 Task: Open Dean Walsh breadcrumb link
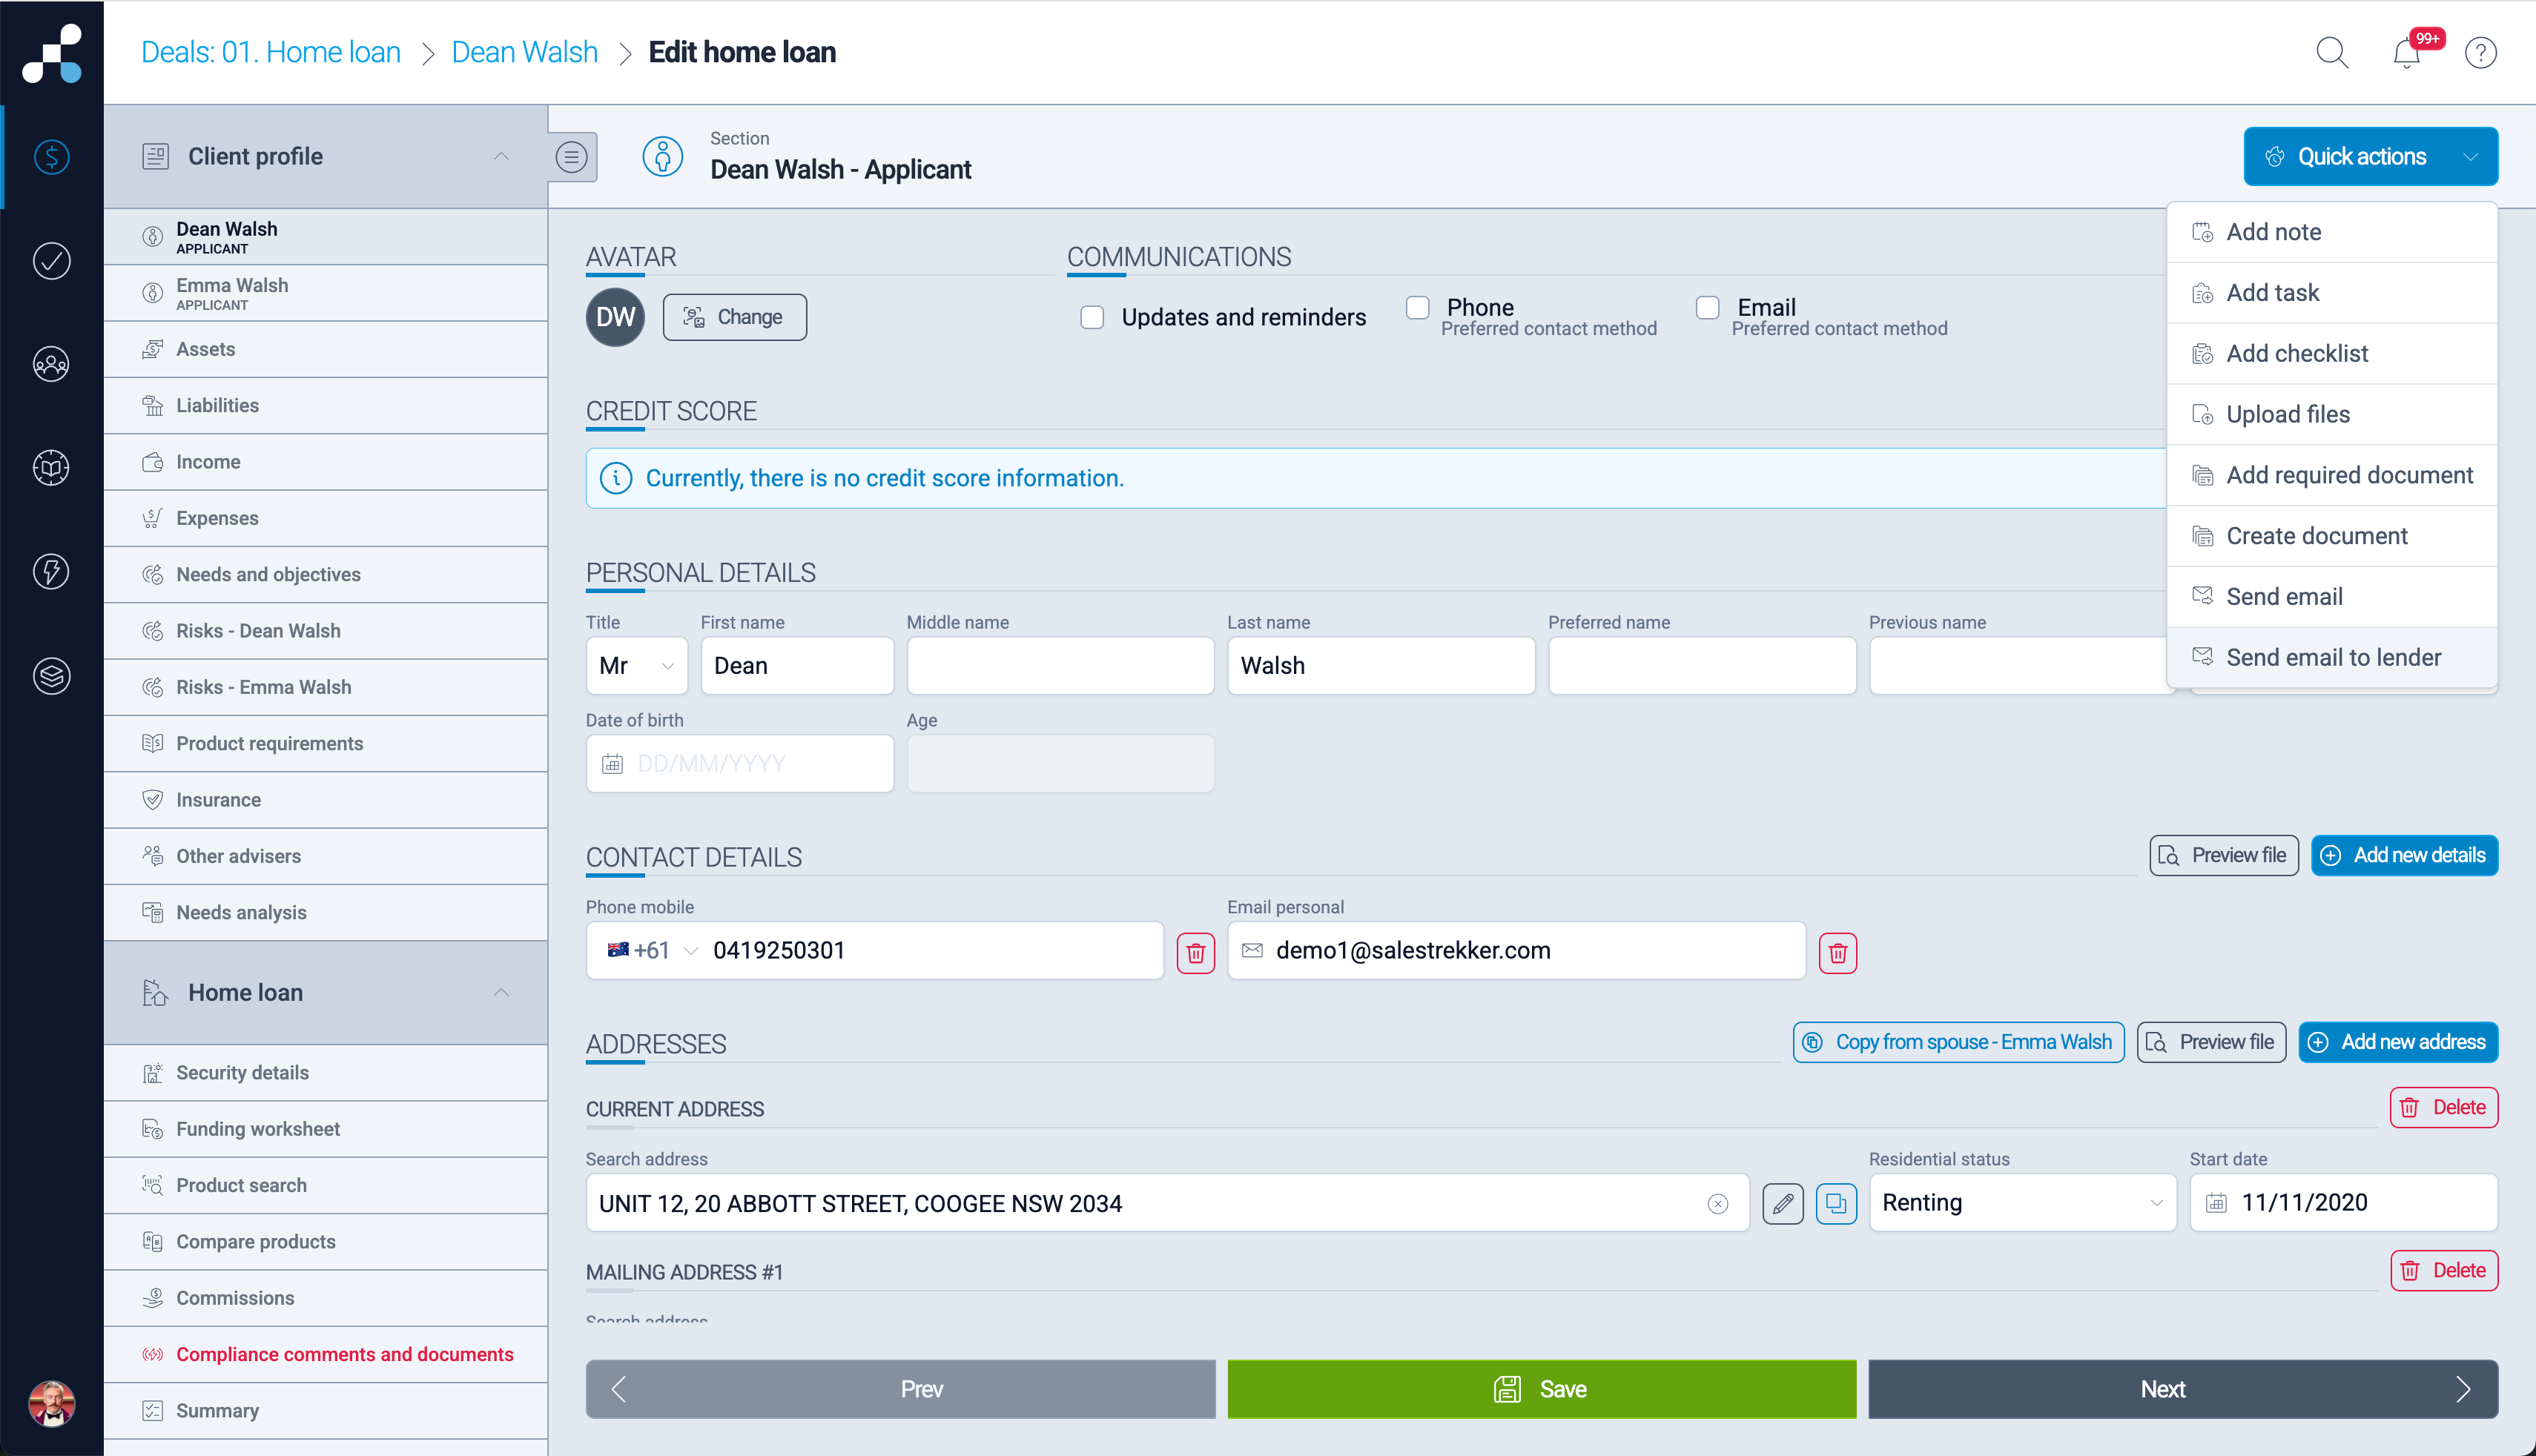[524, 52]
